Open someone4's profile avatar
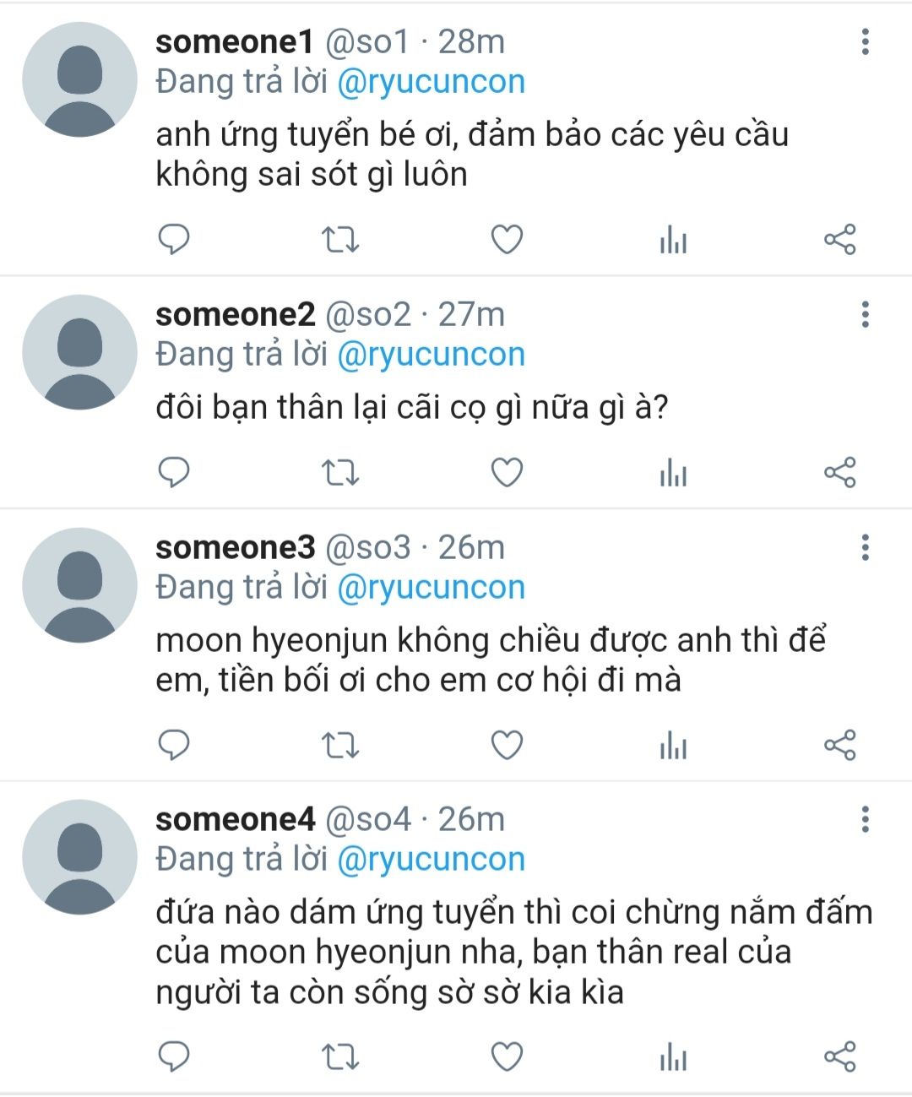The height and width of the screenshot is (1097, 912). (79, 857)
